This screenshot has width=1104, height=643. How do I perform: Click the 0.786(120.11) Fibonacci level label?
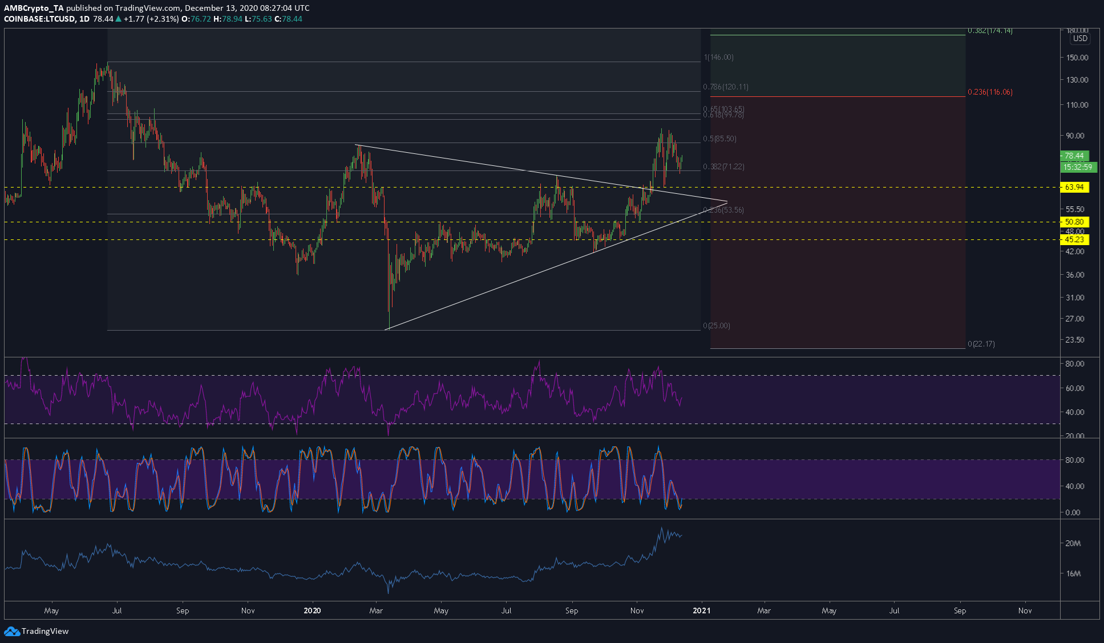pyautogui.click(x=726, y=87)
